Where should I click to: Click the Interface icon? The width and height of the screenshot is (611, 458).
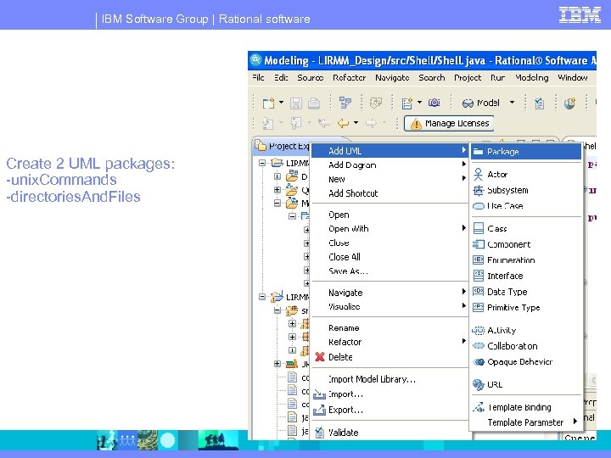point(478,276)
